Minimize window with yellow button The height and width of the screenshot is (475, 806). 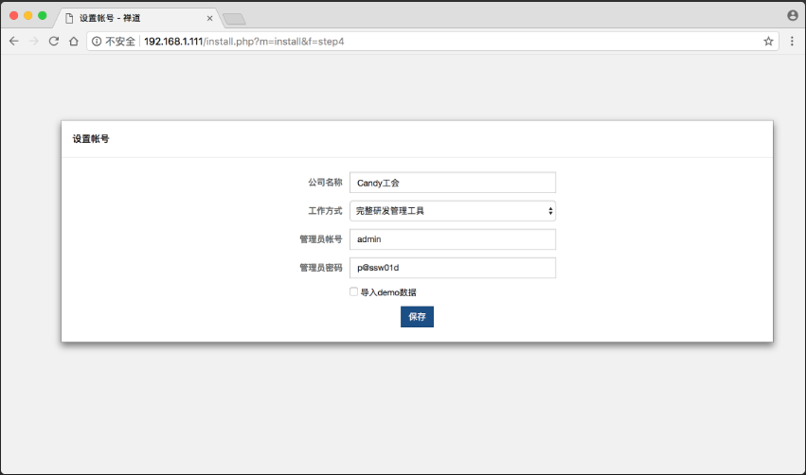(x=28, y=15)
